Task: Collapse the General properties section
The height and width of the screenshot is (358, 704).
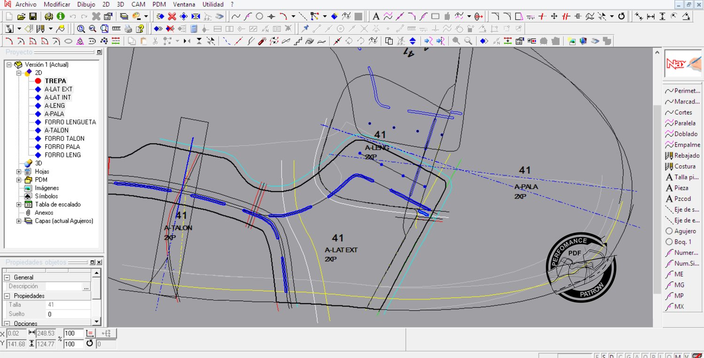Action: coord(8,277)
